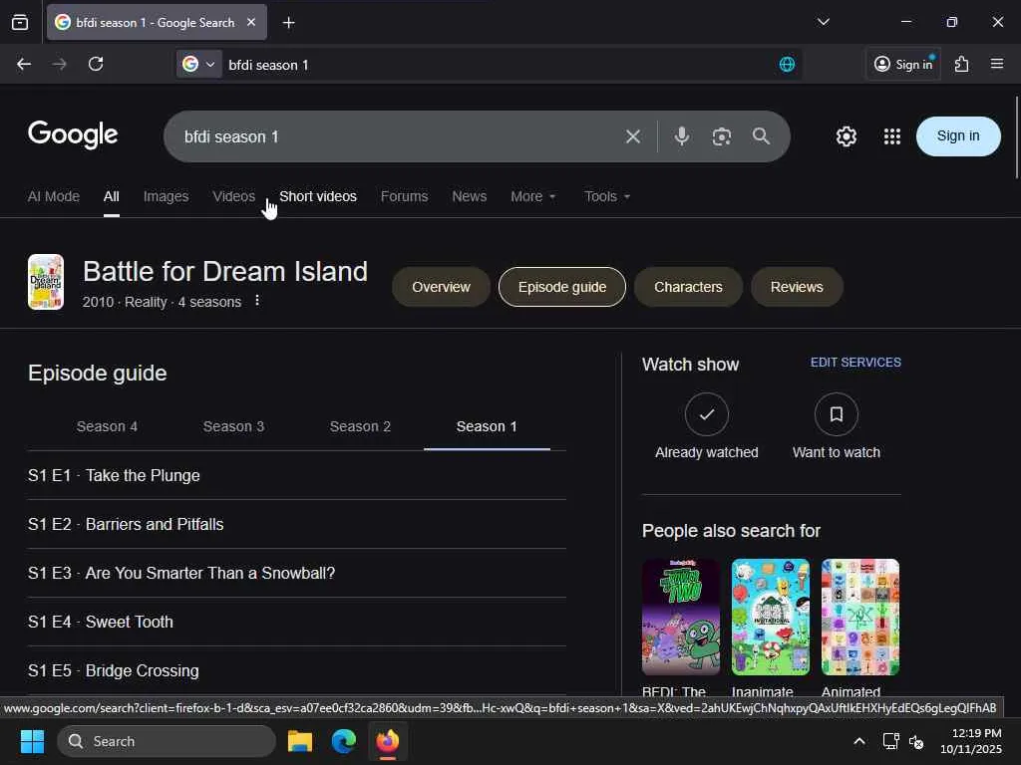Switch to Season 4 episode list
Viewport: 1021px width, 765px height.
point(107,426)
